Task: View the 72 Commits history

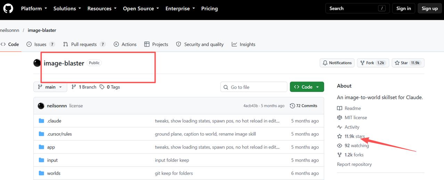Action: pos(303,106)
